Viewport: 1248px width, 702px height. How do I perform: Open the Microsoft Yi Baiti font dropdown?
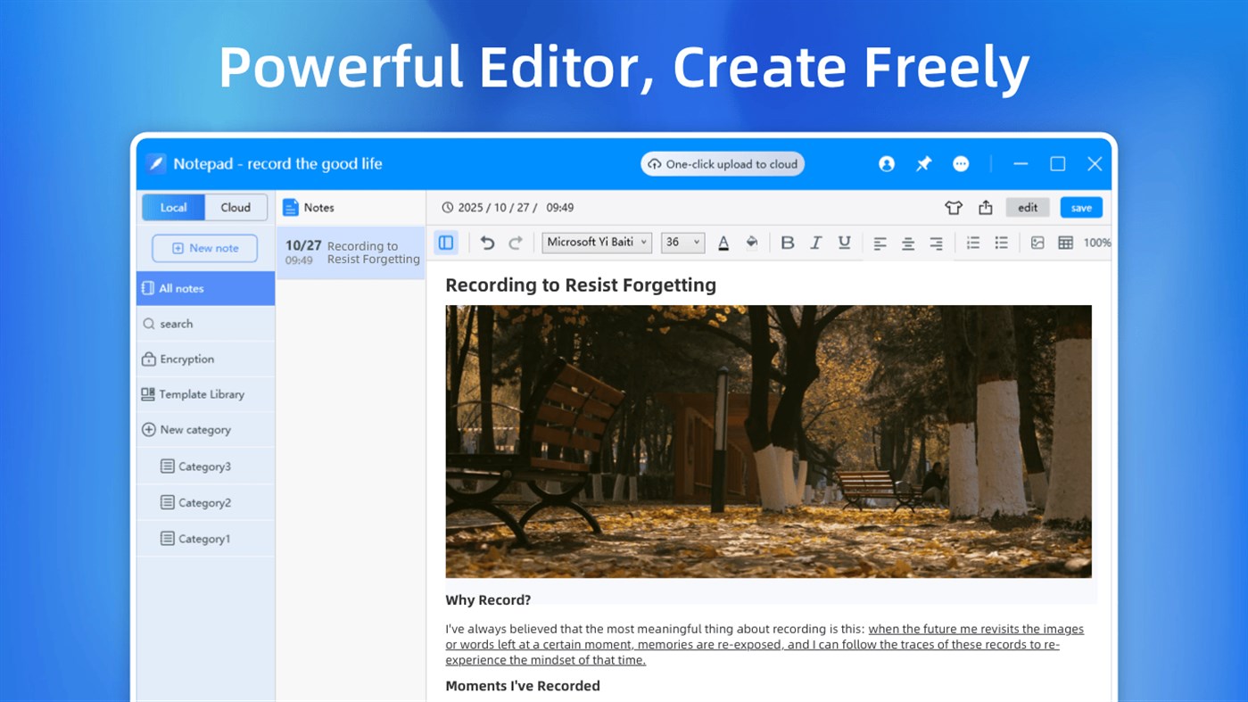596,242
